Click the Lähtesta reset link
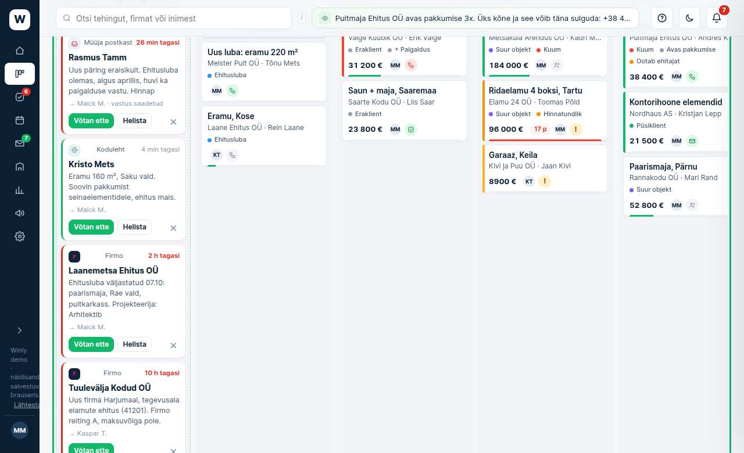 [x=27, y=405]
